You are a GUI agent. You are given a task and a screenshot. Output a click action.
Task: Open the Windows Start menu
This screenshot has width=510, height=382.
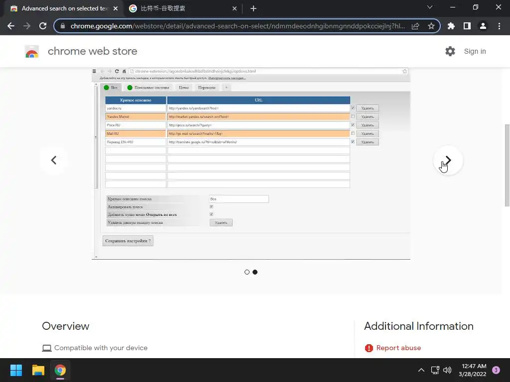pyautogui.click(x=16, y=370)
